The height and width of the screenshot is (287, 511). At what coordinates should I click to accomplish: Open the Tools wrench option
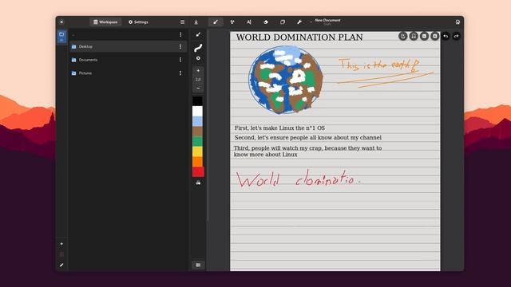tap(299, 22)
